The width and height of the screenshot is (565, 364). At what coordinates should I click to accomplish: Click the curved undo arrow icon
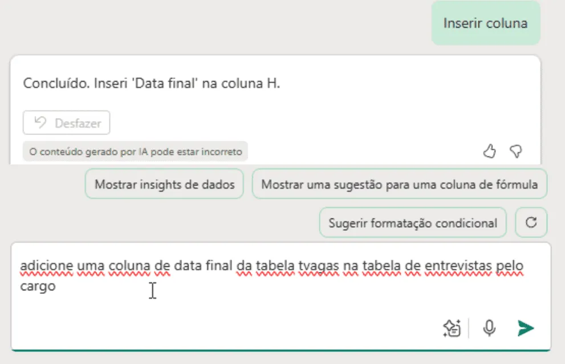(40, 123)
